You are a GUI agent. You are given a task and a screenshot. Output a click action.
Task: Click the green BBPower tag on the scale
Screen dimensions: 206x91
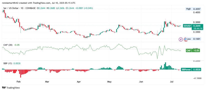186,70
